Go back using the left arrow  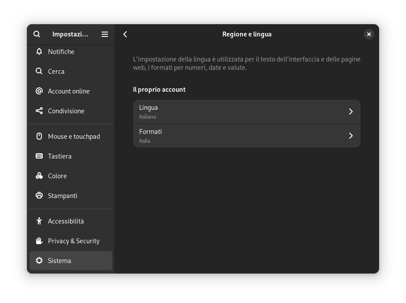pyautogui.click(x=125, y=34)
